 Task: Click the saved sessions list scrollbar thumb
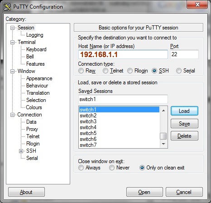click(163, 136)
